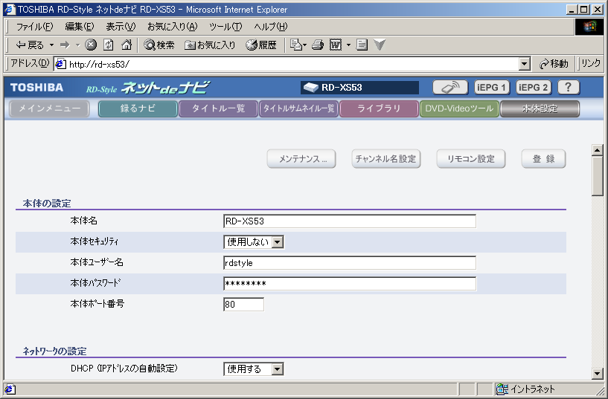Open 履歴 history toolbar button
This screenshot has width=608, height=399.
(x=261, y=45)
